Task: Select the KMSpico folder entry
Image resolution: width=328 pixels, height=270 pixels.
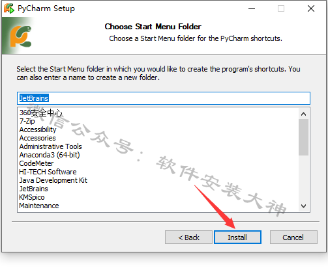Action: click(32, 197)
